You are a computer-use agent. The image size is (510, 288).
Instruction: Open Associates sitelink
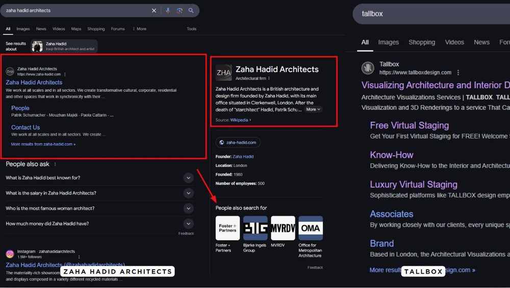click(x=392, y=214)
